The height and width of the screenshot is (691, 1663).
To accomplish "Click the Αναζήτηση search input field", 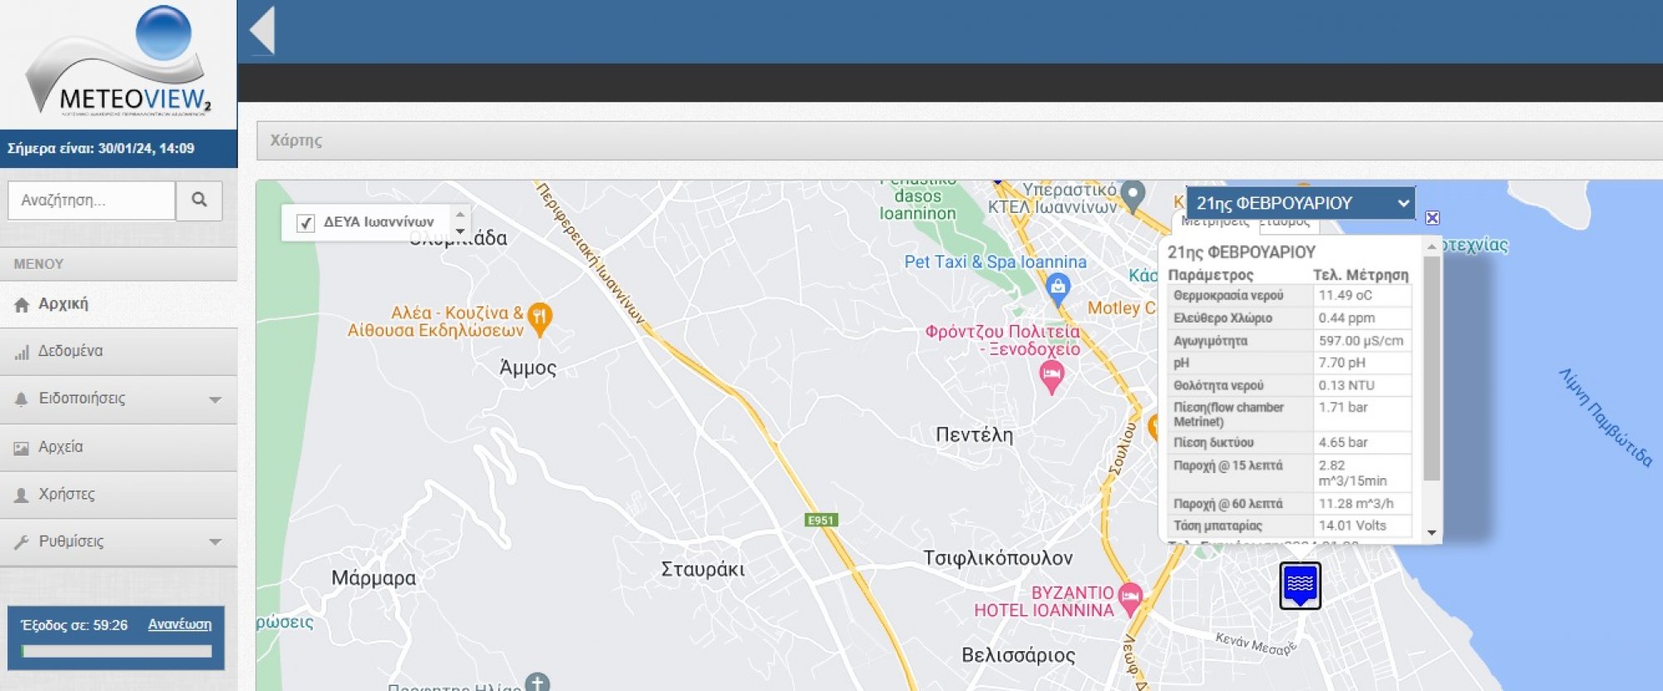I will pyautogui.click(x=91, y=200).
